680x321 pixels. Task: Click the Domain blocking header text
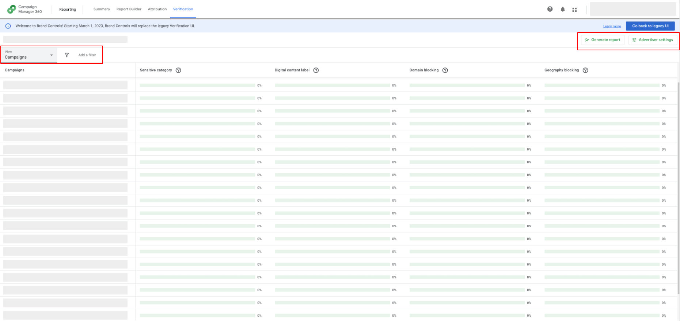pos(424,70)
